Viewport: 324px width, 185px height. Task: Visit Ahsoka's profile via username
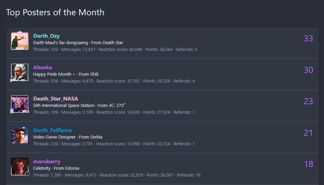(x=42, y=68)
